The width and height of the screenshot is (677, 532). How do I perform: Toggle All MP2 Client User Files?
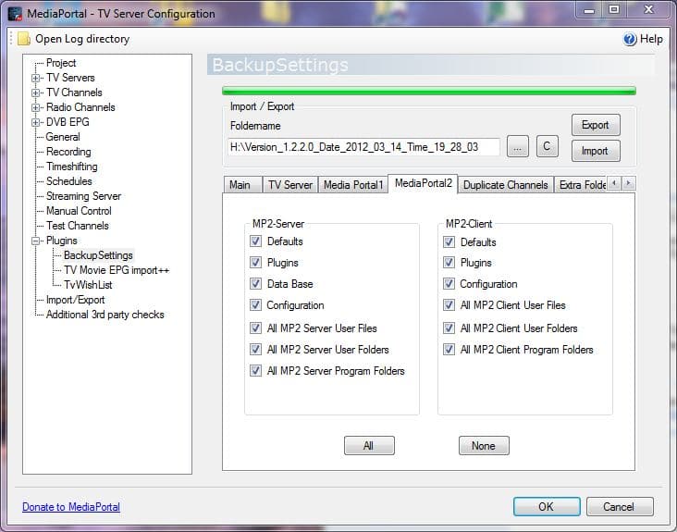click(449, 305)
